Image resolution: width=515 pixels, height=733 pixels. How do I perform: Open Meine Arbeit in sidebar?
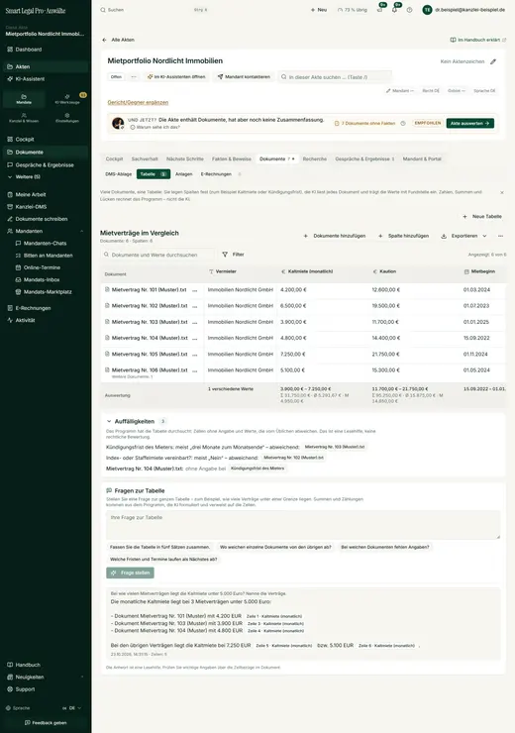point(31,194)
